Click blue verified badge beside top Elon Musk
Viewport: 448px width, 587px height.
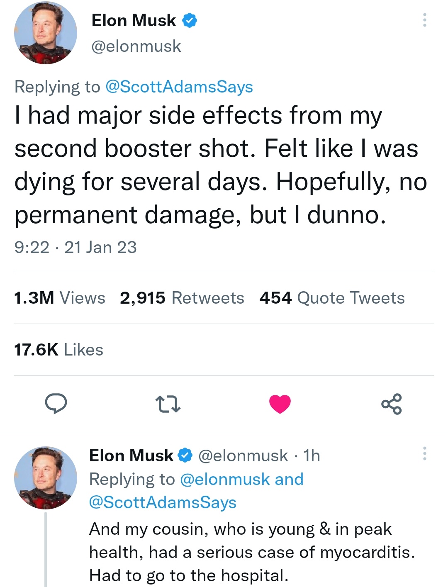[190, 20]
